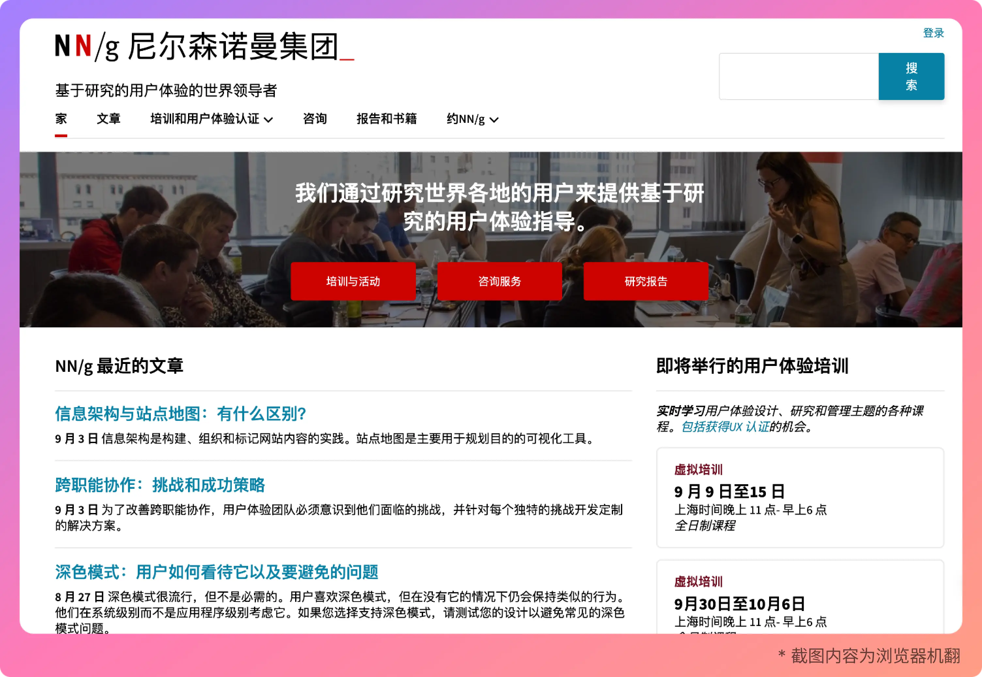Open the 咨询 navigation item
This screenshot has height=677, width=982.
click(x=314, y=119)
